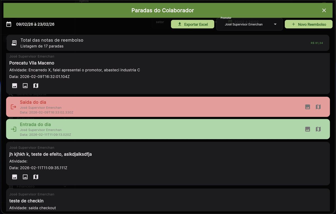336x214 pixels.
Task: View the photo for Entrada do dia
Action: tap(307, 129)
